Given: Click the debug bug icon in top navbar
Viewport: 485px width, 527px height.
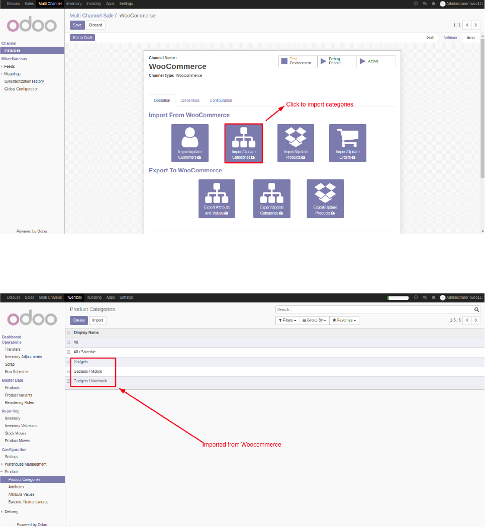Looking at the screenshot, I should 434,4.
